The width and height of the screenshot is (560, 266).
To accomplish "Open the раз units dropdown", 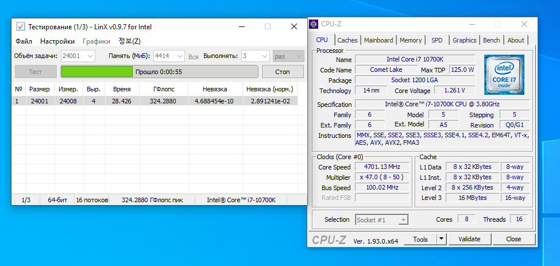I will tap(288, 56).
